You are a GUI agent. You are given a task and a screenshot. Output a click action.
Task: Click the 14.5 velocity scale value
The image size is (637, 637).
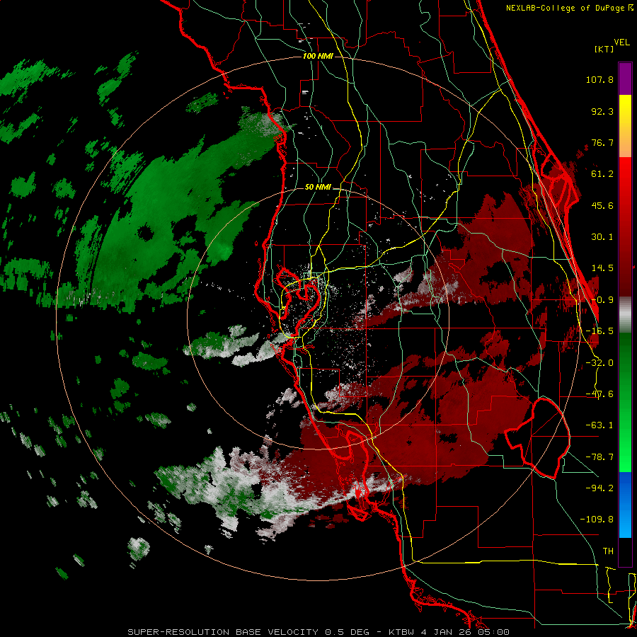pyautogui.click(x=602, y=268)
